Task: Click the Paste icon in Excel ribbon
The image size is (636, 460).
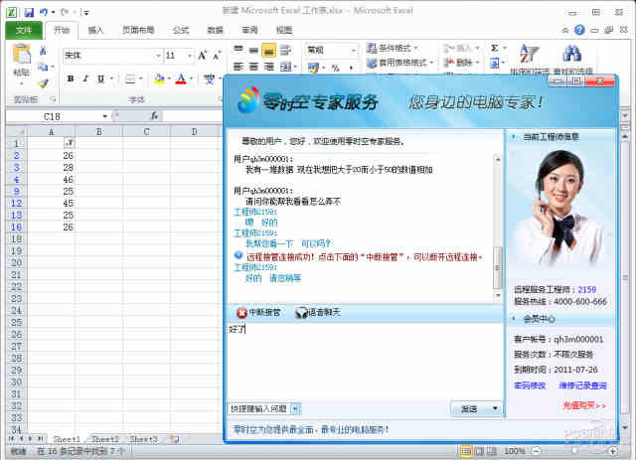Action: point(22,55)
